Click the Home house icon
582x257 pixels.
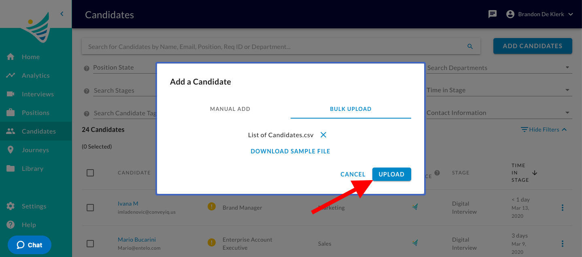pyautogui.click(x=11, y=57)
